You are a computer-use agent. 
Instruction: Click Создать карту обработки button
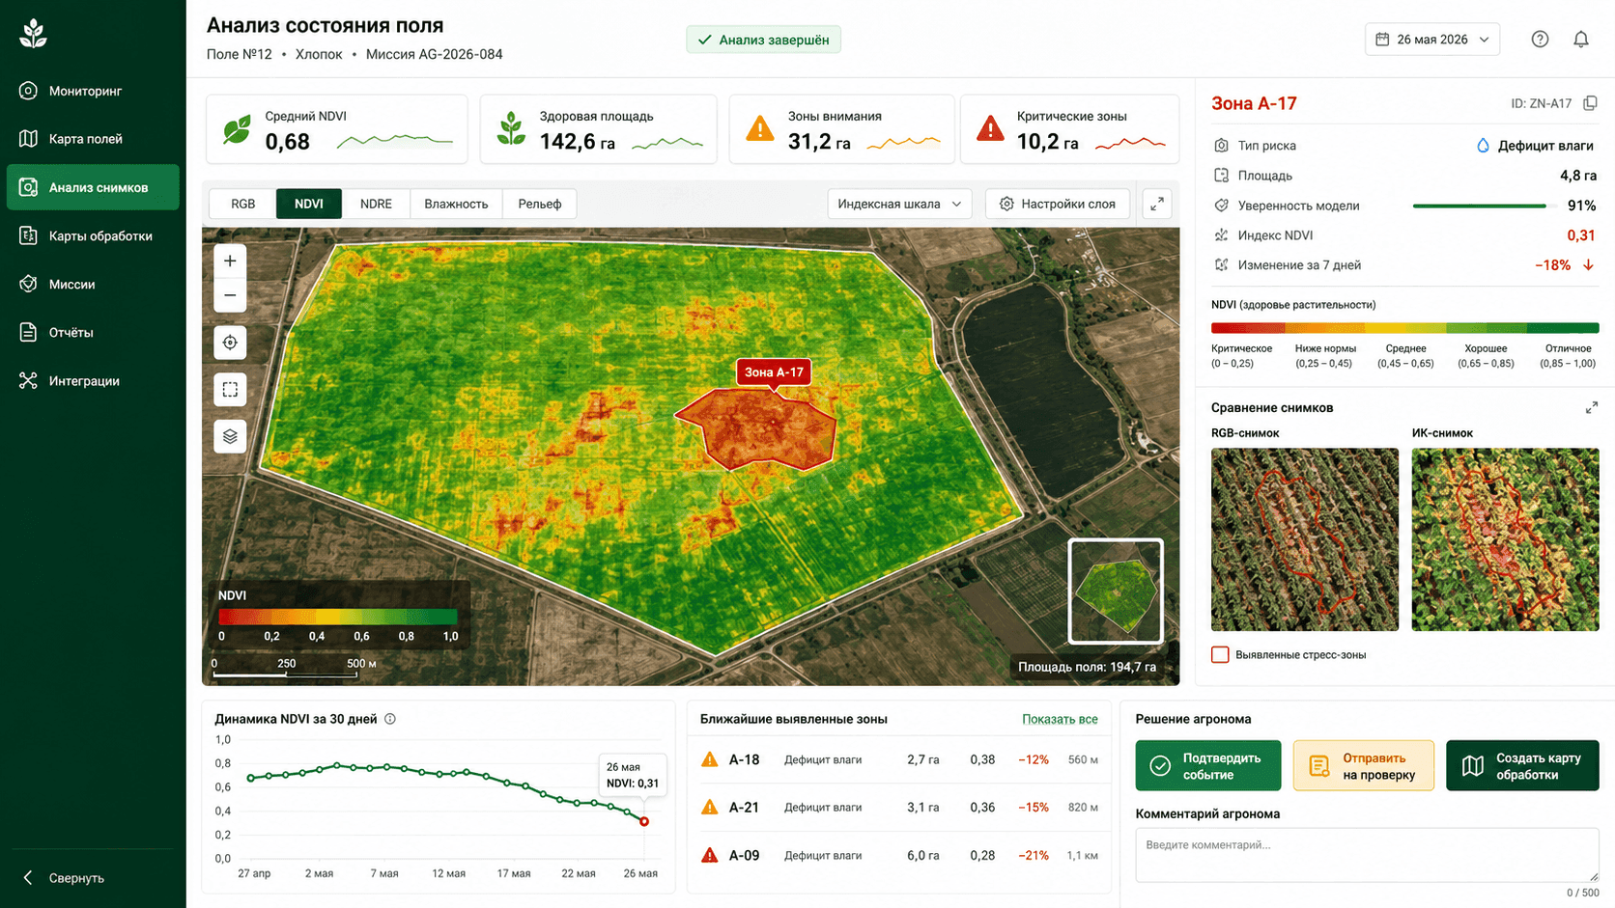tap(1522, 766)
